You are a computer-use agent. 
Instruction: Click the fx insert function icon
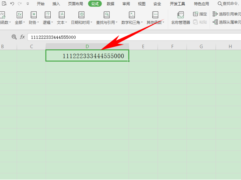[22, 37]
